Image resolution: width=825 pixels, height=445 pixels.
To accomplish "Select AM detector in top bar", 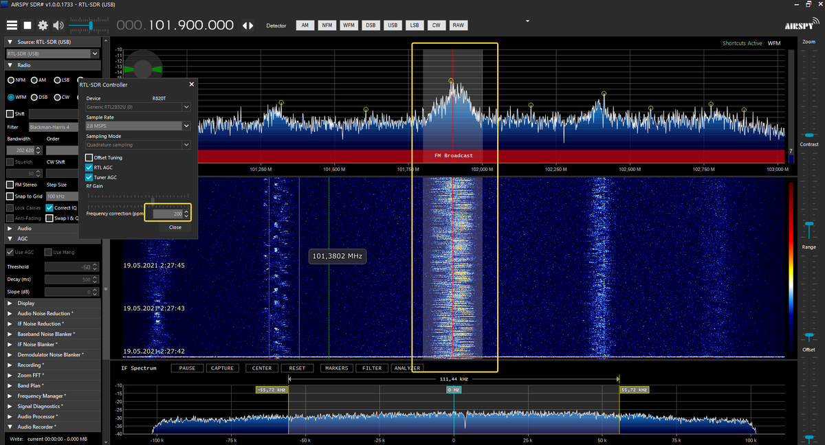I will coord(305,25).
